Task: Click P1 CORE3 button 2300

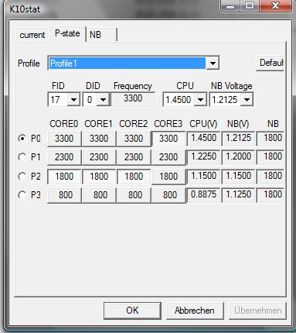Action: tap(168, 157)
